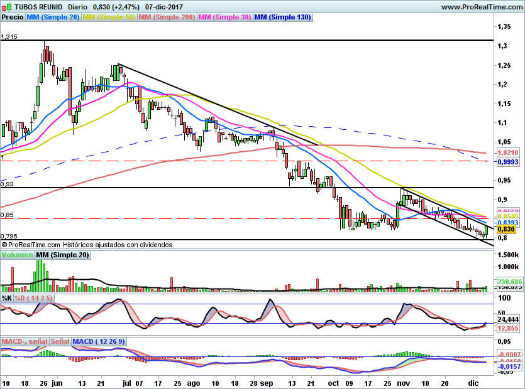The image size is (525, 389).
Task: Click the 1,35 price axis label
Action: (504, 27)
